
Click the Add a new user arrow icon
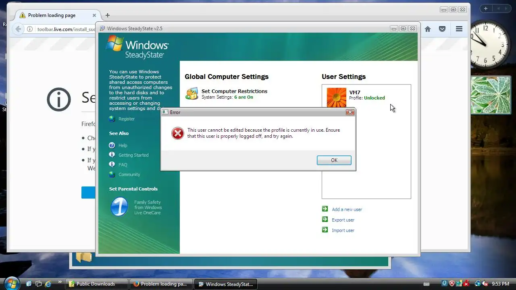[x=325, y=209]
